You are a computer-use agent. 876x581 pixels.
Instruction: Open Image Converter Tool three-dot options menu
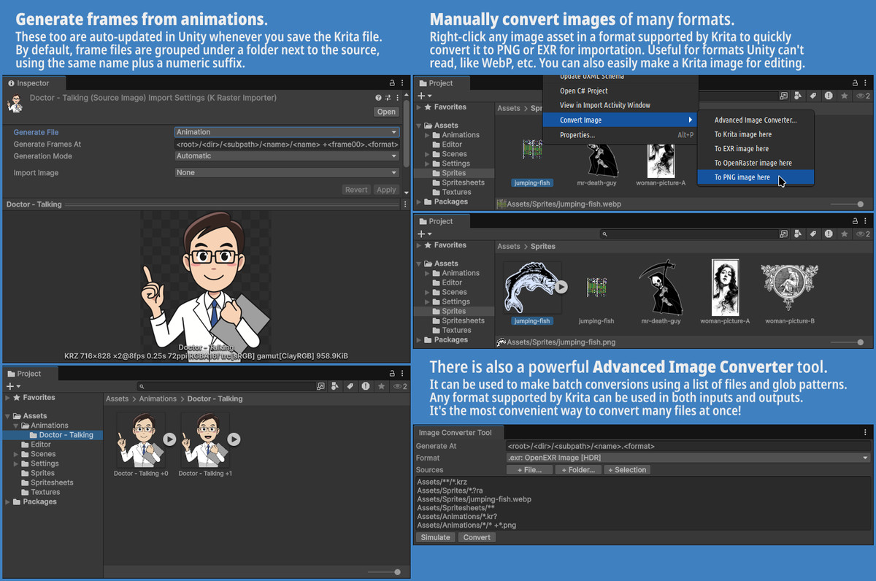[865, 433]
